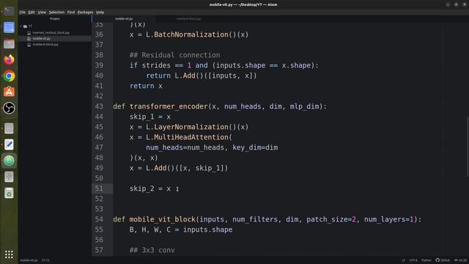
Task: Click 'return x' on line 41
Action: tap(146, 86)
